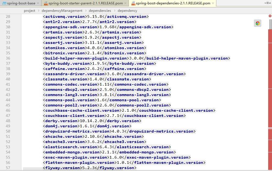
Task: Select the dependencies breadcrumb element
Action: pos(100,10)
